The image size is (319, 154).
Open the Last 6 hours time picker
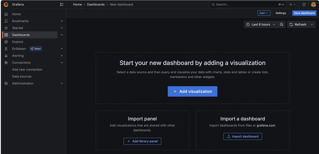click(260, 24)
